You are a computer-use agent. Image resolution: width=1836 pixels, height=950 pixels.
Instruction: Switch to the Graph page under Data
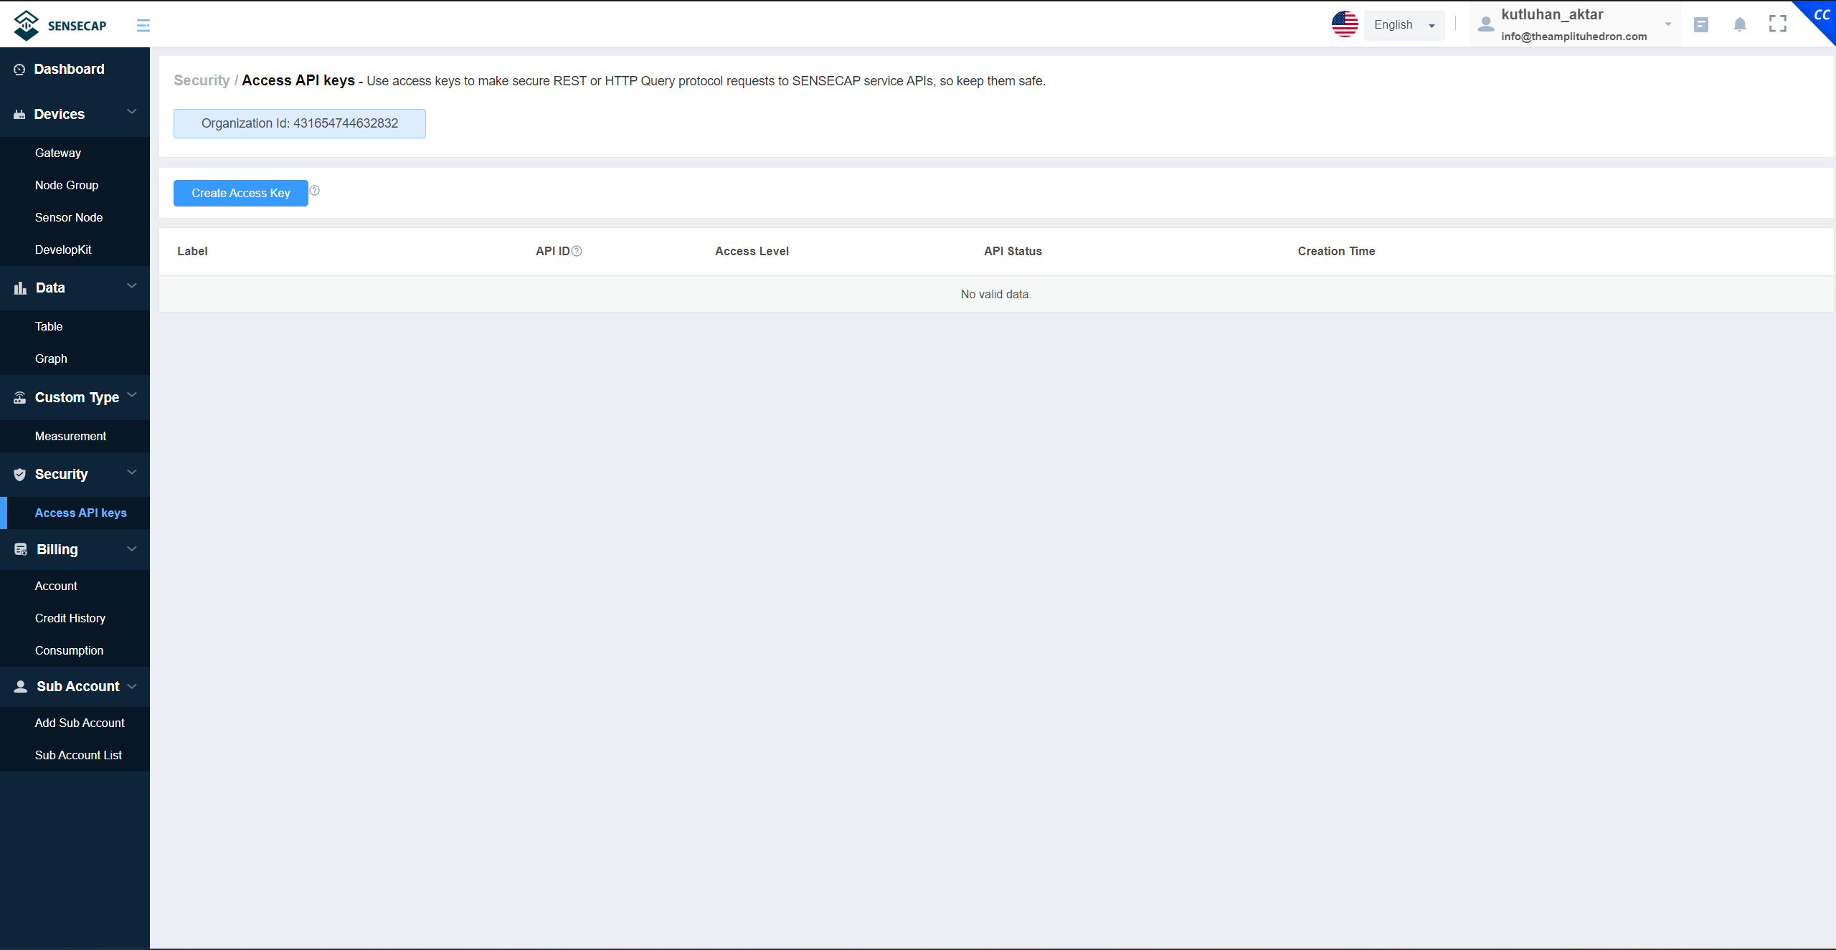tap(51, 358)
